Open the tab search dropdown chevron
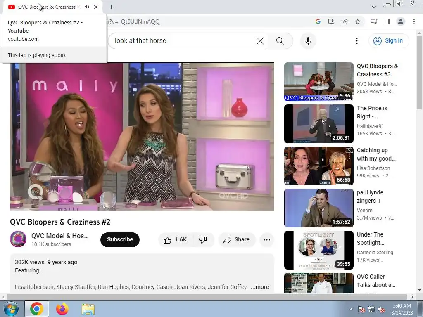This screenshot has height=317, width=423. 373,7
